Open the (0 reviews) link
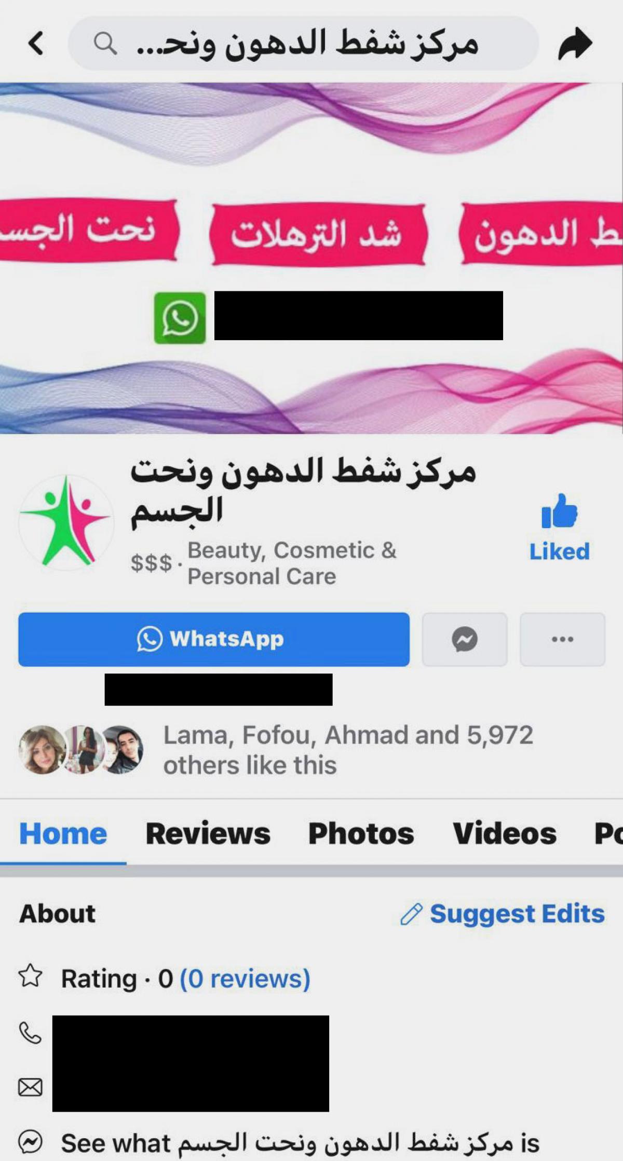The width and height of the screenshot is (623, 1161). pyautogui.click(x=245, y=979)
